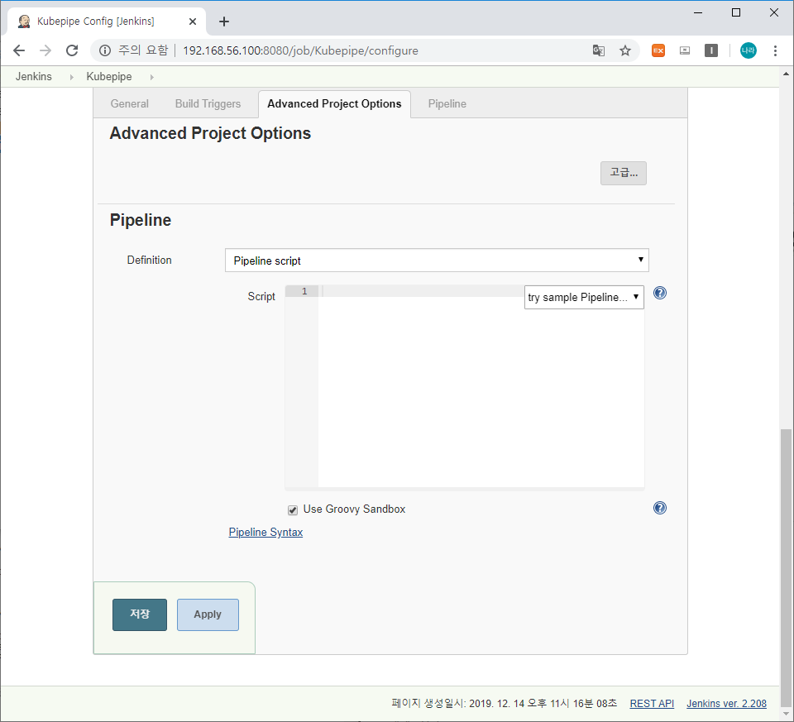Image resolution: width=794 pixels, height=722 pixels.
Task: Go to Jenkins in the breadcrumb
Action: pos(33,76)
